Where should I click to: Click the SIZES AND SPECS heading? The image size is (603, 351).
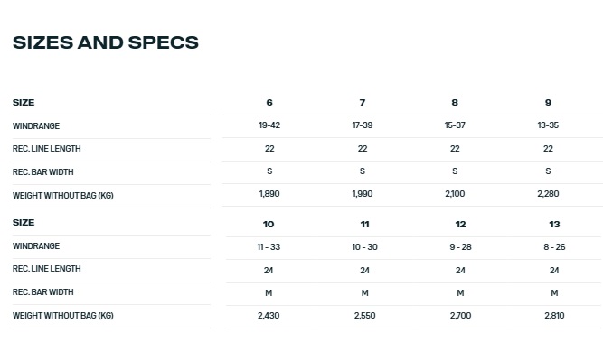click(x=106, y=42)
